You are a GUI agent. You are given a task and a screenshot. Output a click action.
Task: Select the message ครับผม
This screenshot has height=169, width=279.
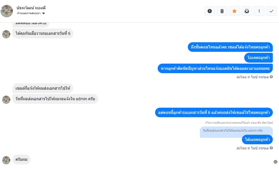(21, 159)
